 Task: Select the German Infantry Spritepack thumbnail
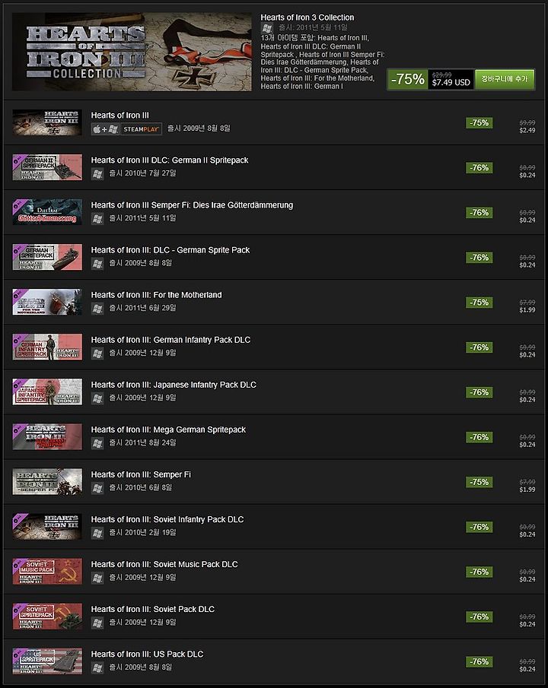(47, 347)
